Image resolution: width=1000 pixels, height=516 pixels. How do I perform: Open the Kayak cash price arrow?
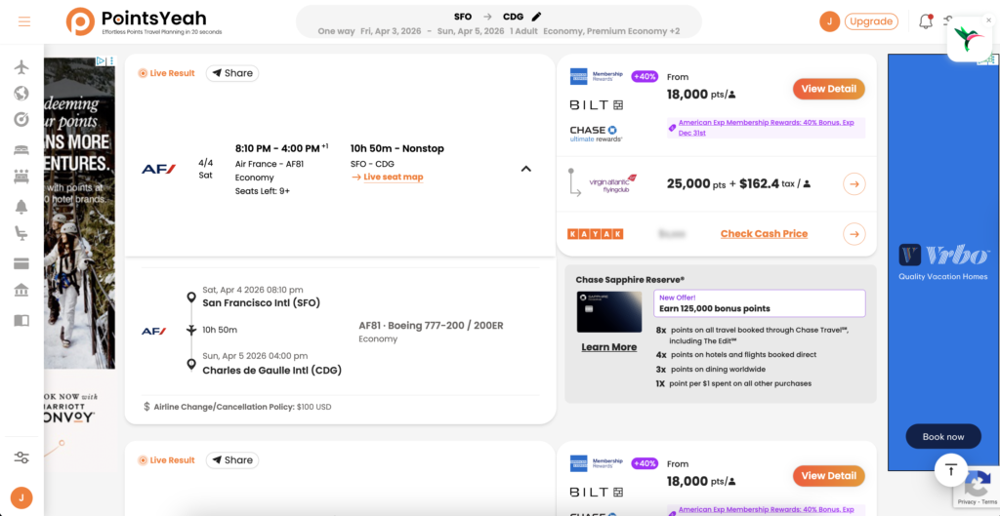(854, 234)
